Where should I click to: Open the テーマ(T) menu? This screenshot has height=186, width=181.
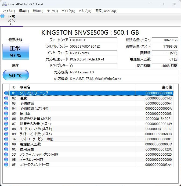tap(53, 11)
